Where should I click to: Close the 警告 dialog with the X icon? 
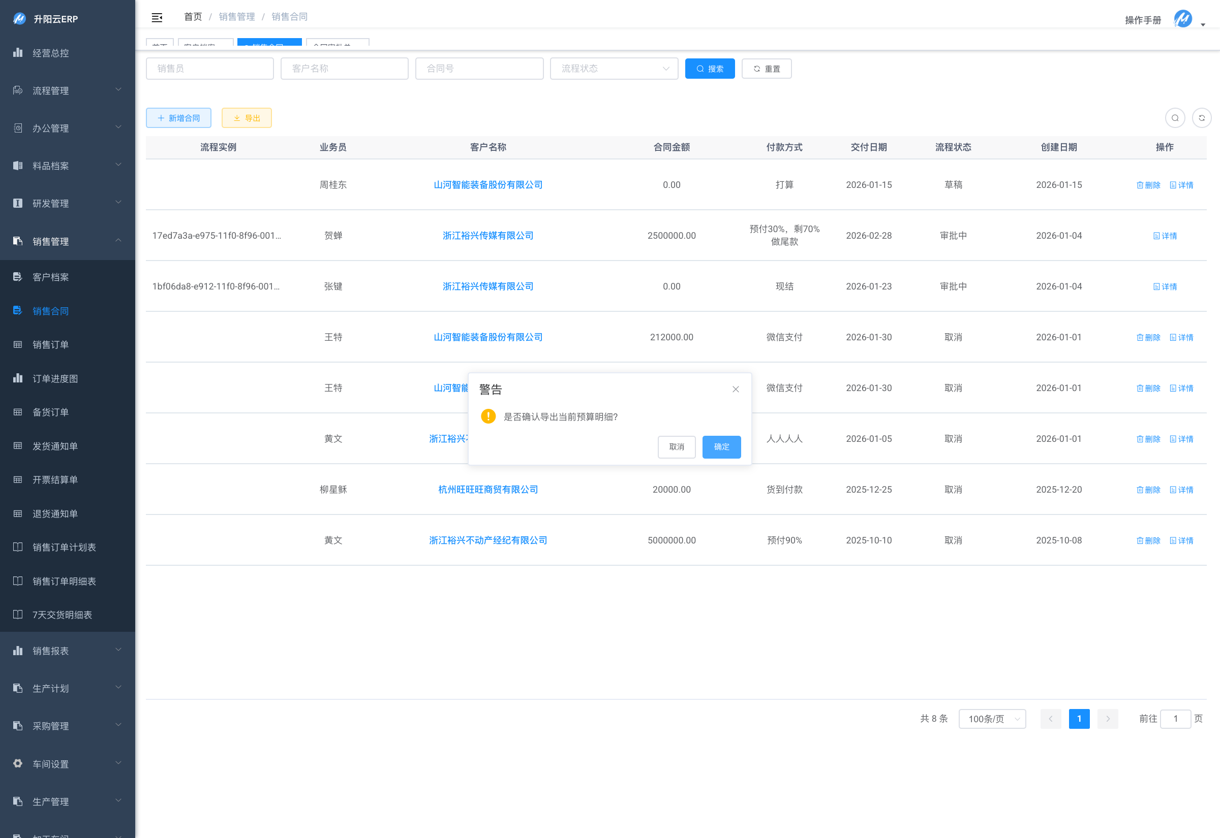736,389
